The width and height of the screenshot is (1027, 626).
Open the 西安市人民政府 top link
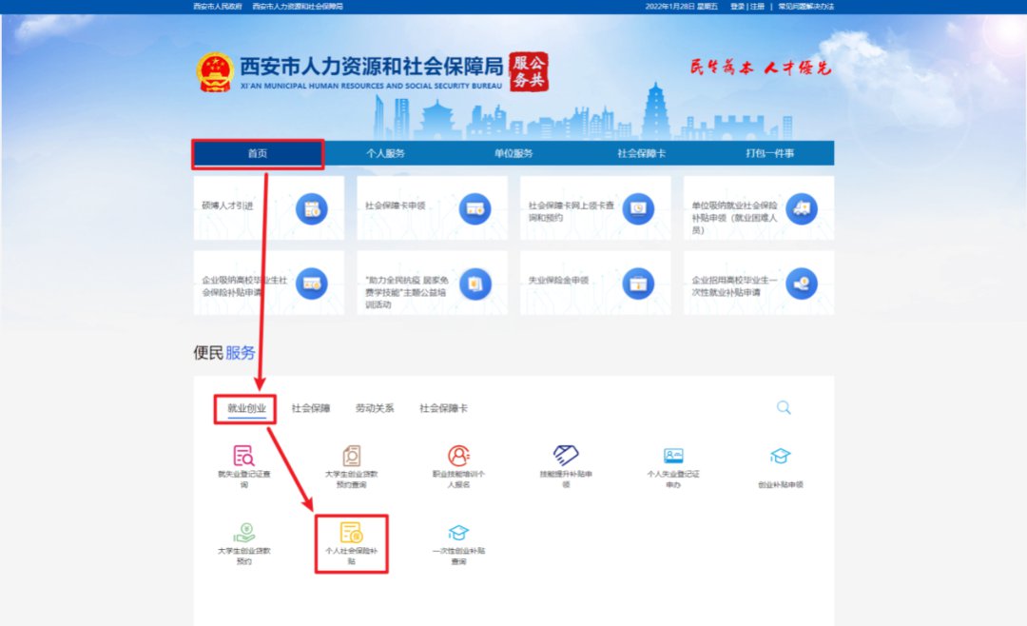click(218, 6)
